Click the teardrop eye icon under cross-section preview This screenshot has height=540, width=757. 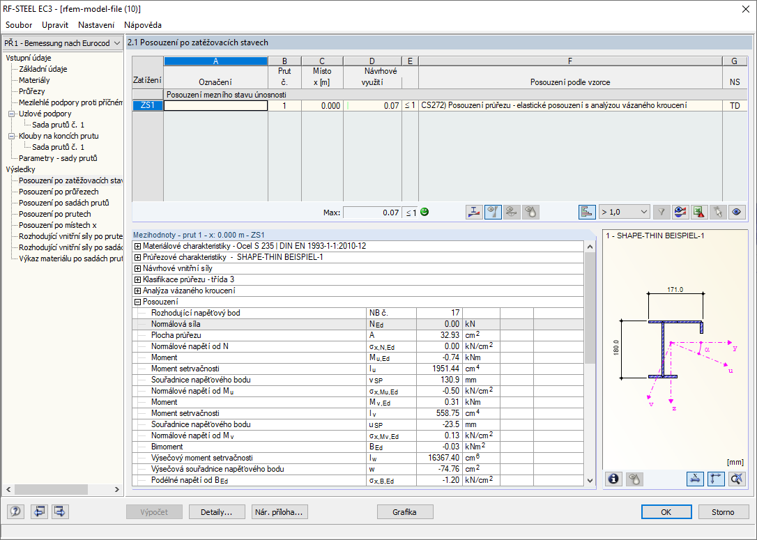click(634, 479)
